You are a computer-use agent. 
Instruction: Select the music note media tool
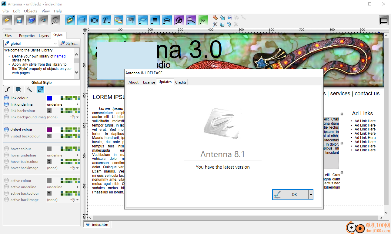pyautogui.click(x=179, y=20)
